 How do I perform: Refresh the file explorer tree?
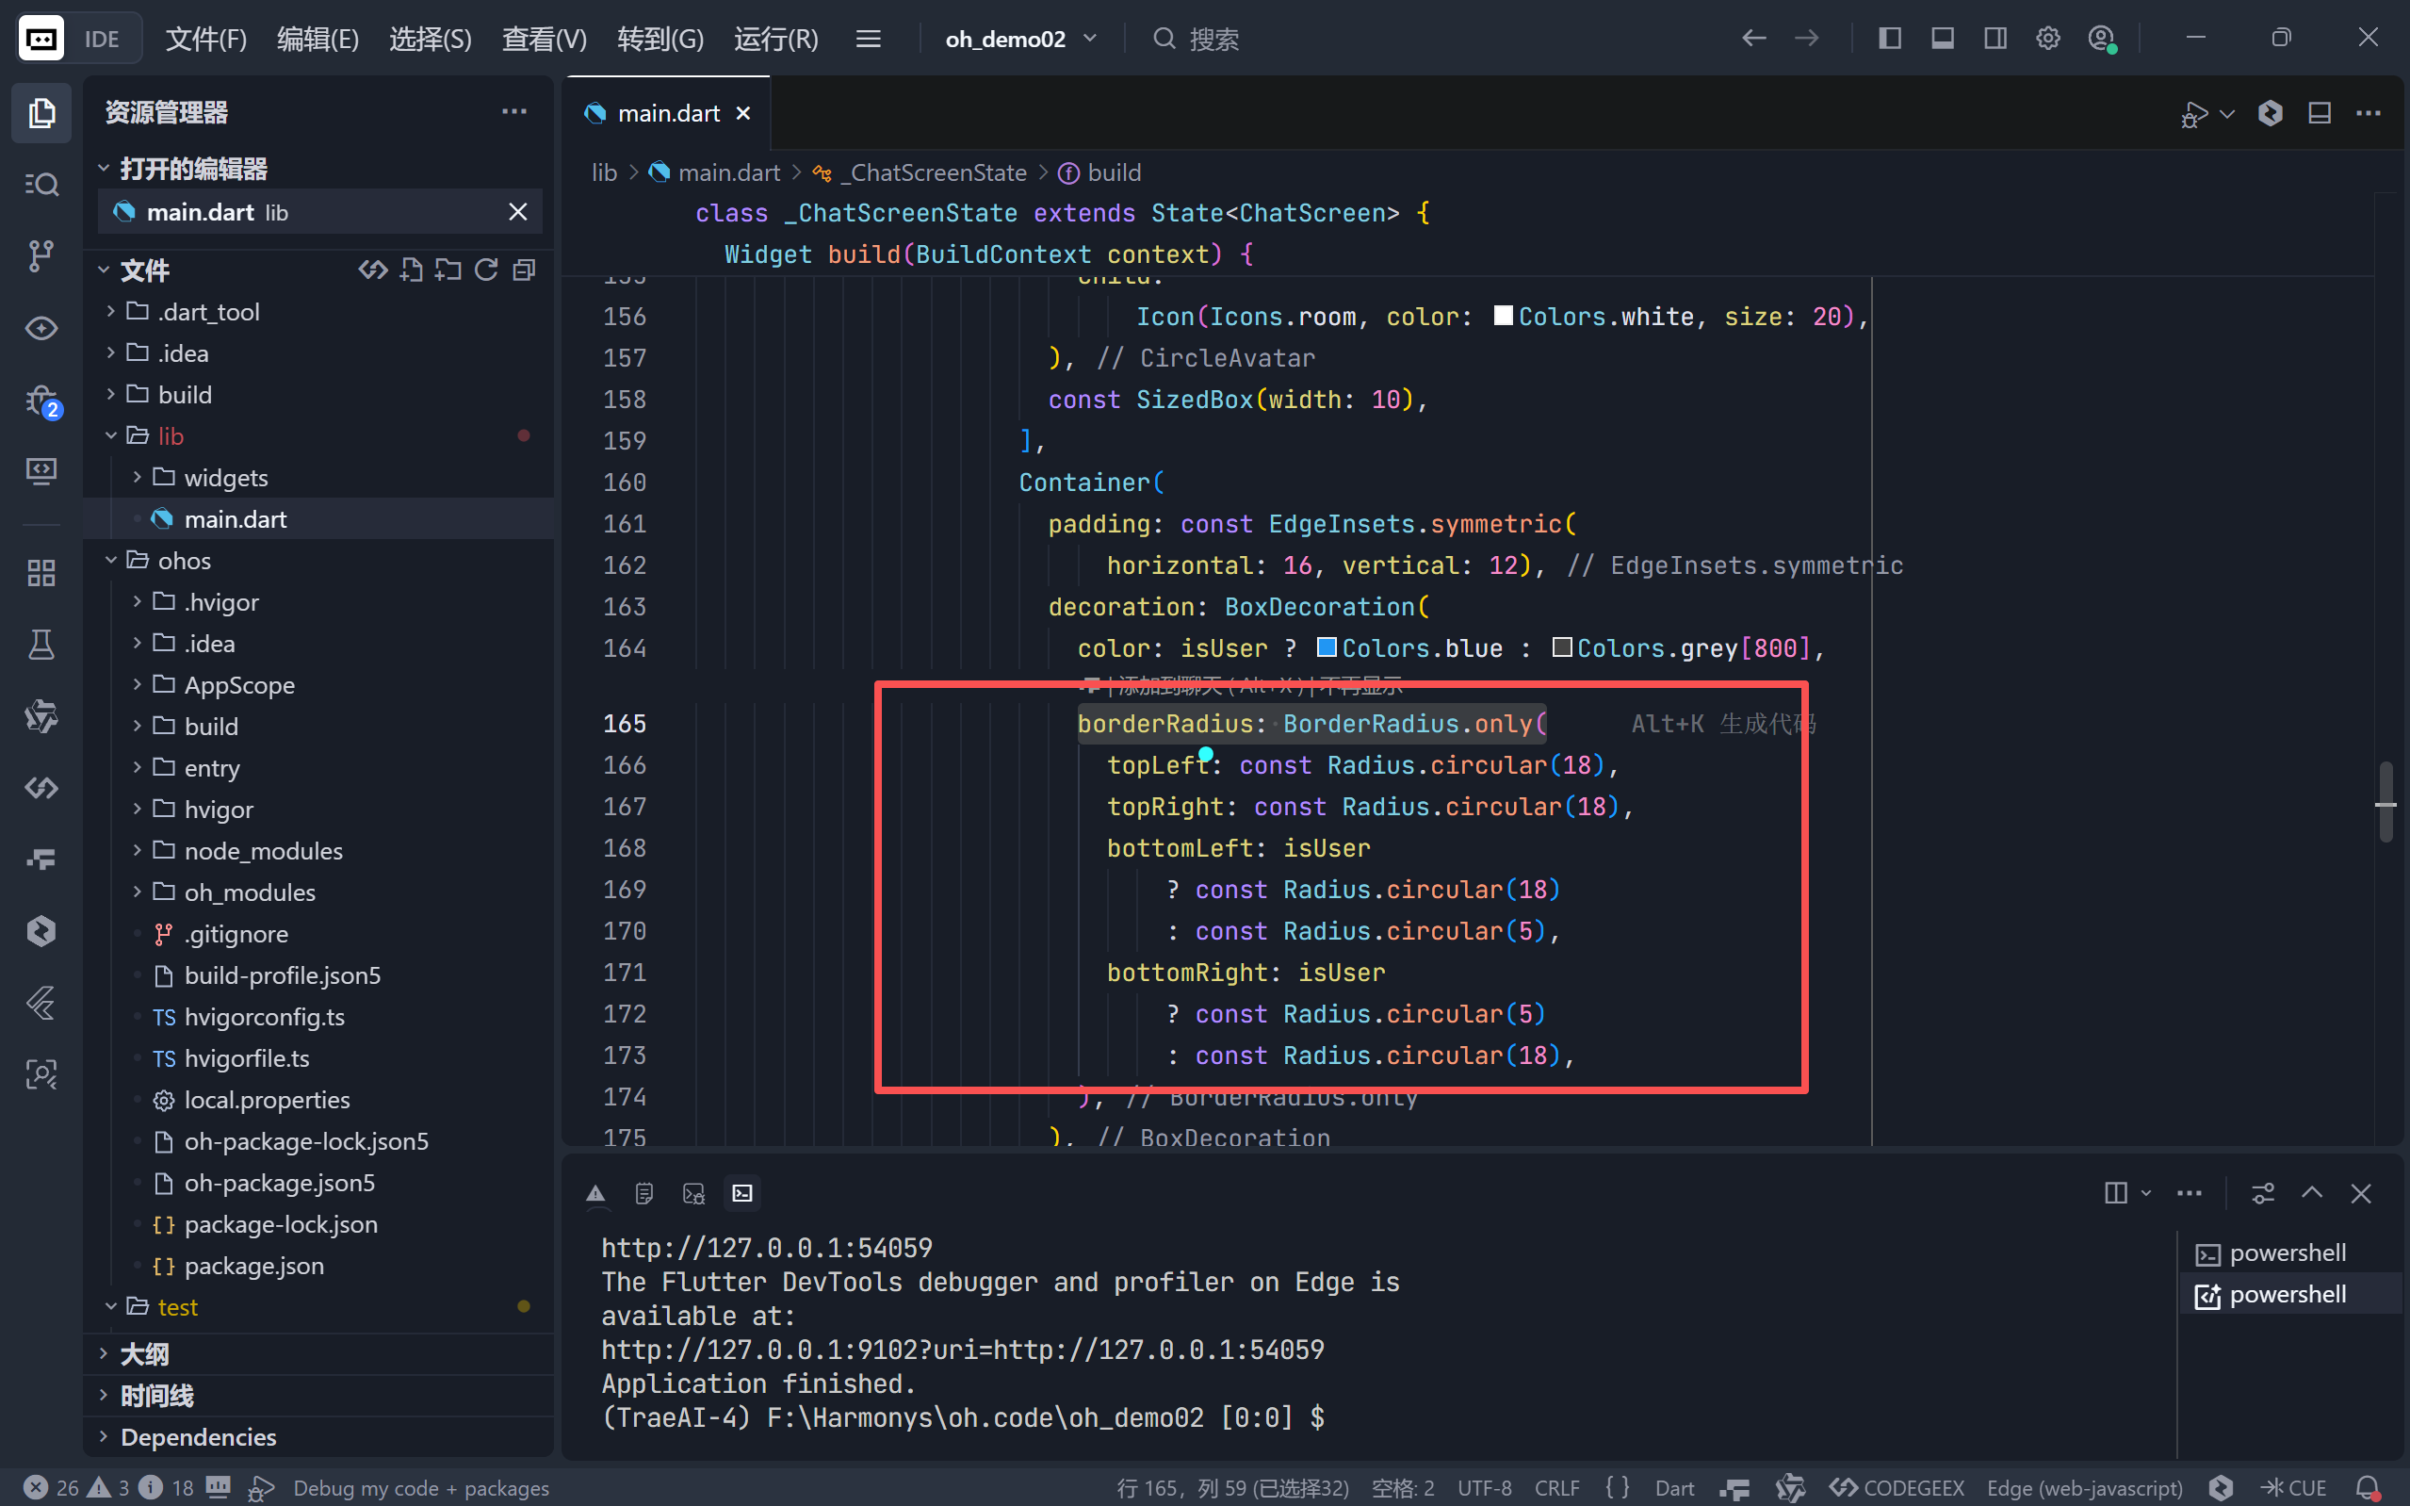coord(486,270)
